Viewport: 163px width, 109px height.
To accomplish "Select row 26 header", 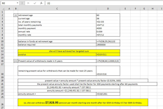I will pos(2,102).
